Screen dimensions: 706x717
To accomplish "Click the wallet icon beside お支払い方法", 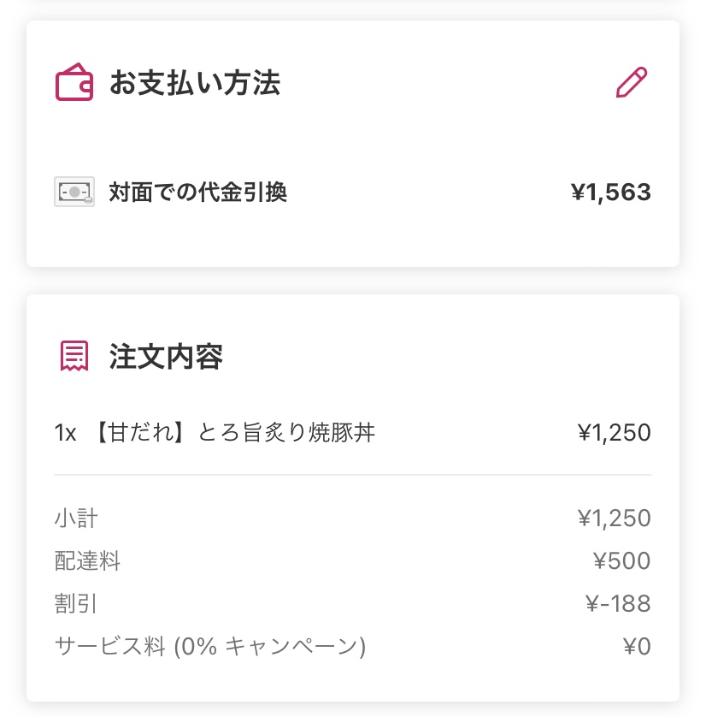I will click(x=74, y=82).
